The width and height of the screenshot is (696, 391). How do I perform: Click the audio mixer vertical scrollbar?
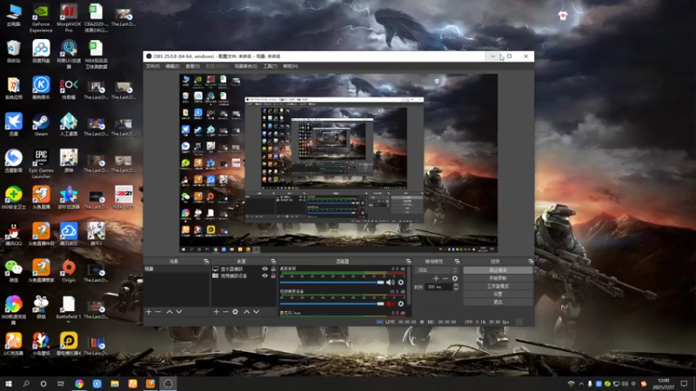(408, 286)
